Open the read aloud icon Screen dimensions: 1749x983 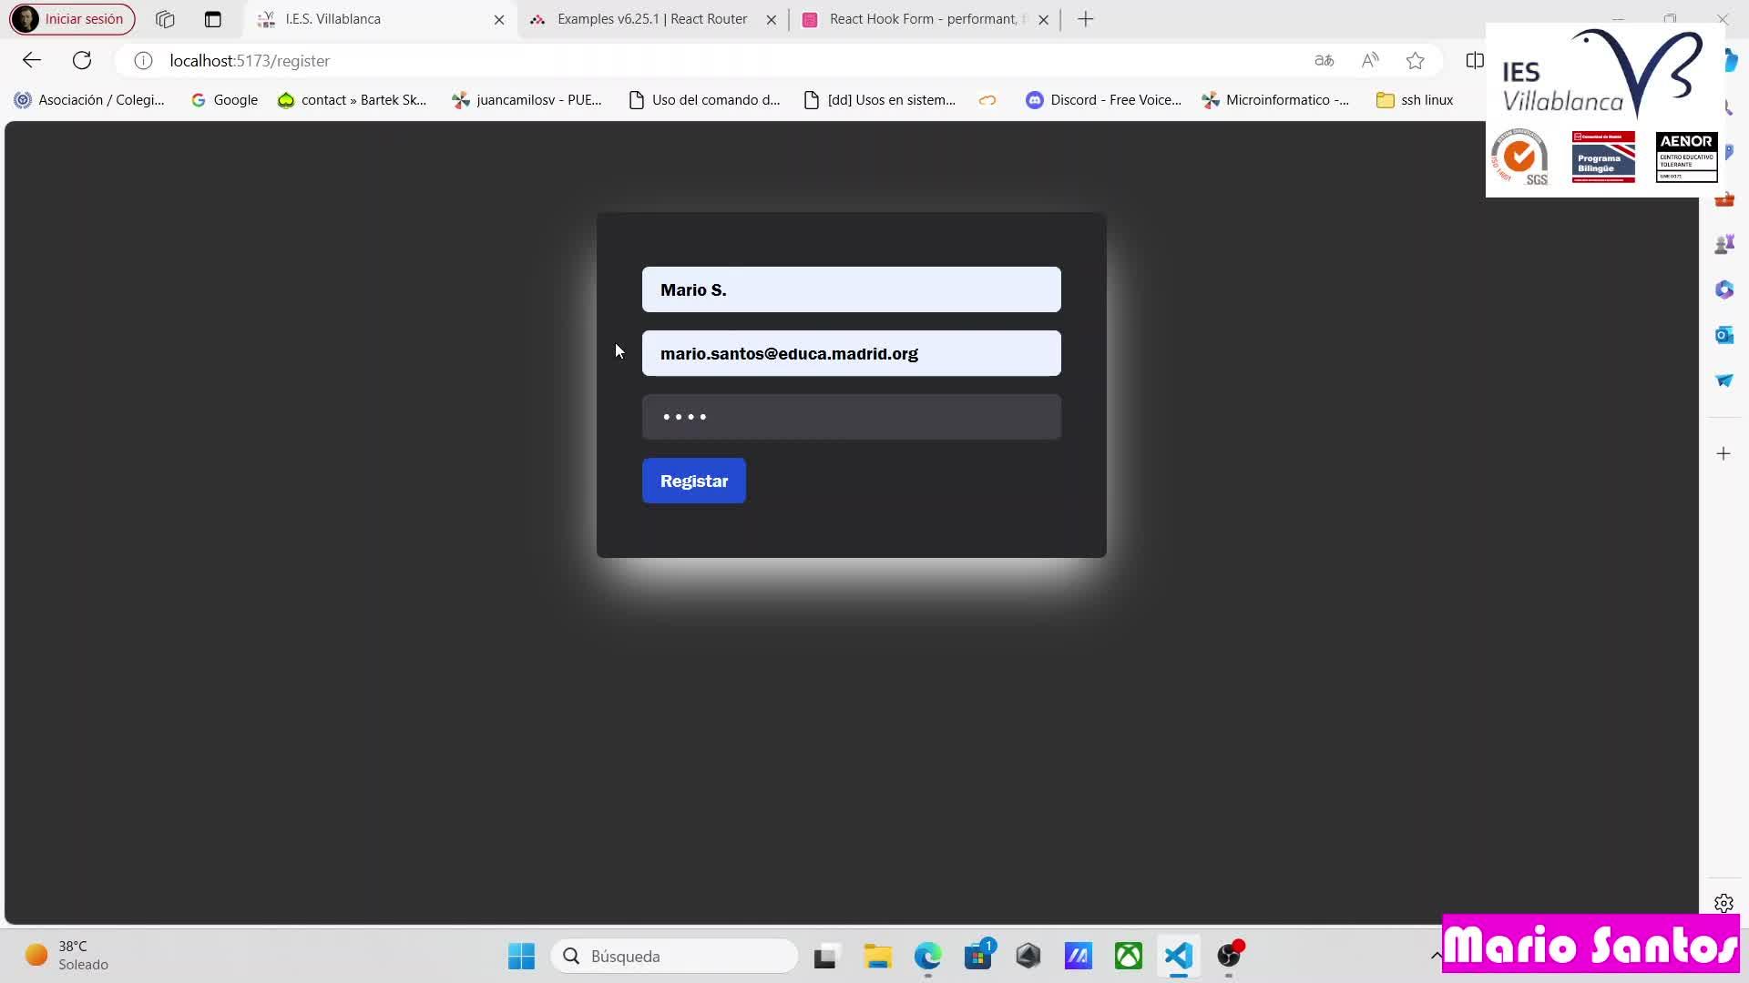(x=1370, y=60)
